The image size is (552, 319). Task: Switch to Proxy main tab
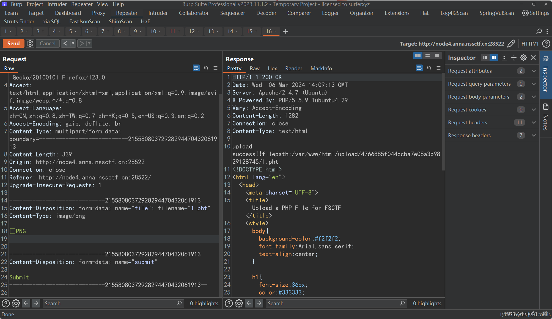coord(99,13)
